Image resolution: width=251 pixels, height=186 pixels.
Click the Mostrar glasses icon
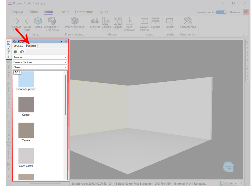point(95,21)
